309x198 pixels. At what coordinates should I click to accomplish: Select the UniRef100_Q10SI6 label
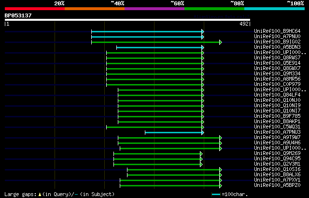tap(277, 170)
